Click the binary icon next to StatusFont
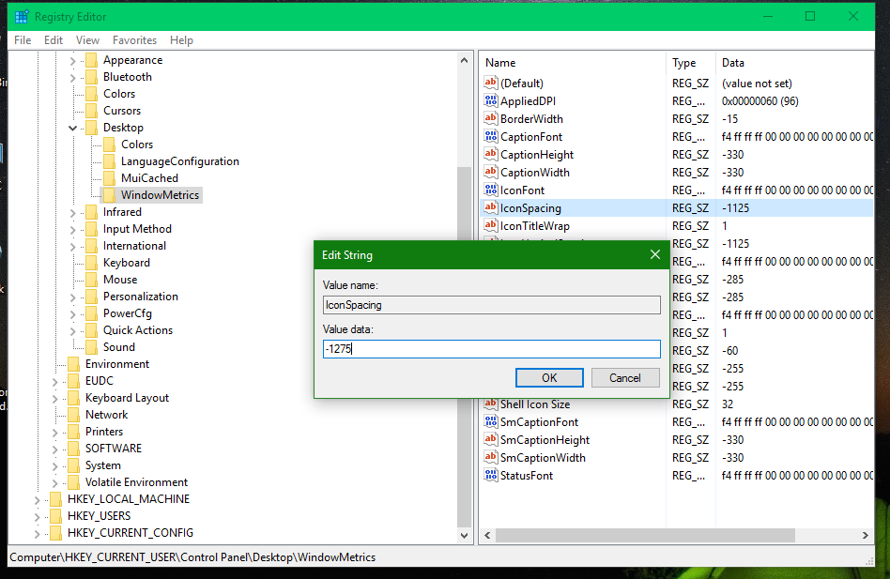This screenshot has height=579, width=890. 490,475
